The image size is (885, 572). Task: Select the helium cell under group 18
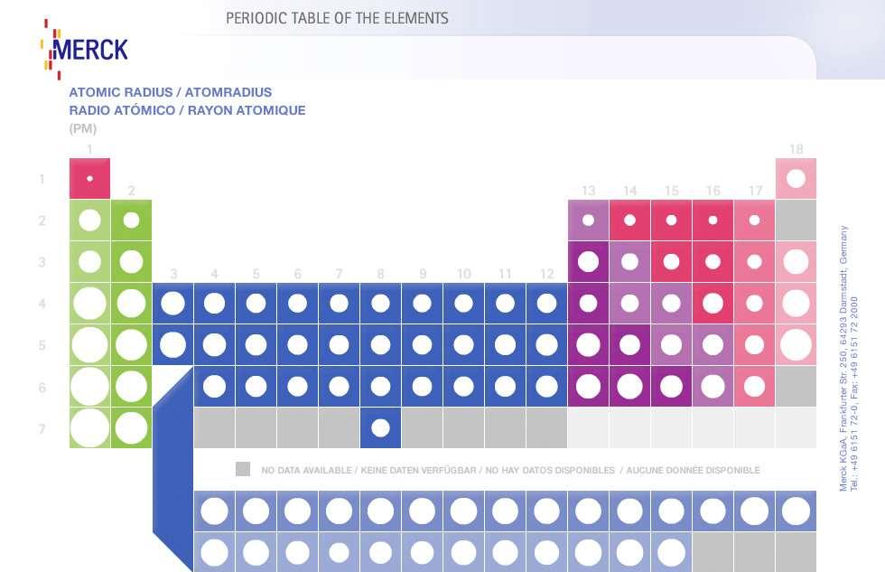(796, 178)
